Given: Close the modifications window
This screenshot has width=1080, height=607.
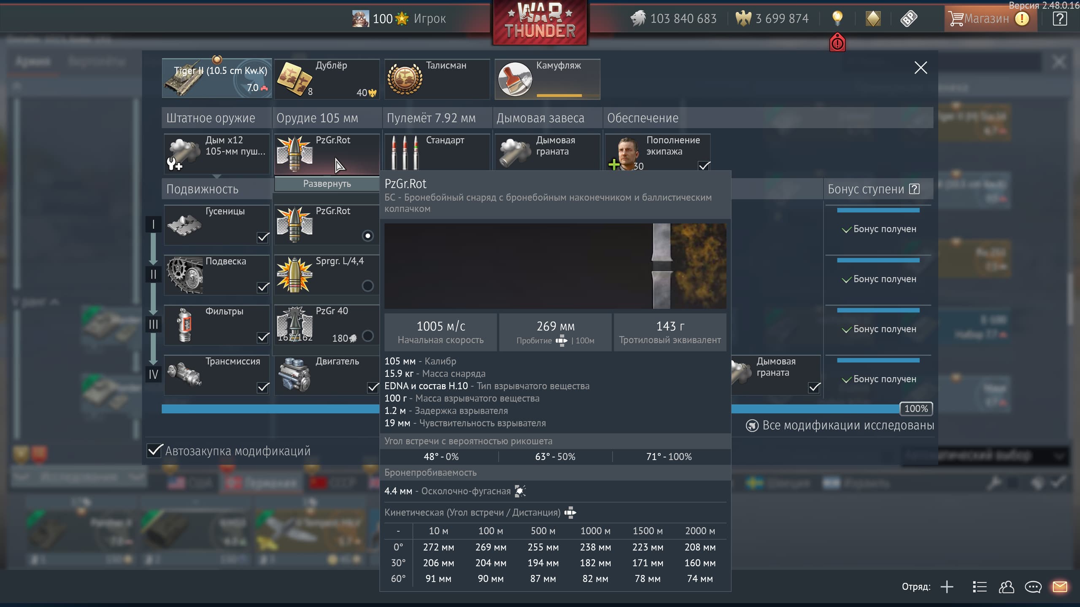Looking at the screenshot, I should coord(921,68).
